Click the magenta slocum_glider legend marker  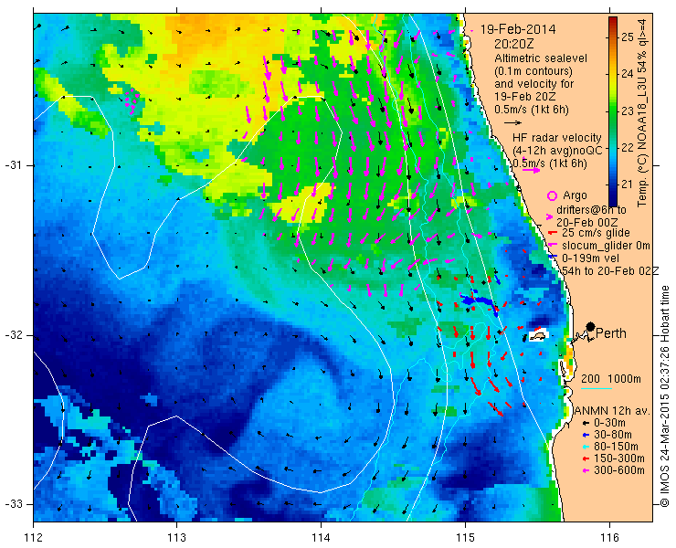tap(553, 246)
